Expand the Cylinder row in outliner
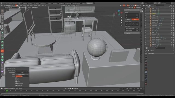The width and height of the screenshot is (175, 98). pos(149,15)
